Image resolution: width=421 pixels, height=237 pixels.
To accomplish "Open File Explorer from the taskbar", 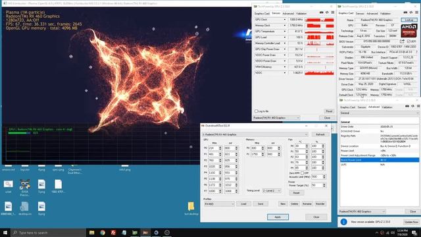I will click(x=92, y=232).
